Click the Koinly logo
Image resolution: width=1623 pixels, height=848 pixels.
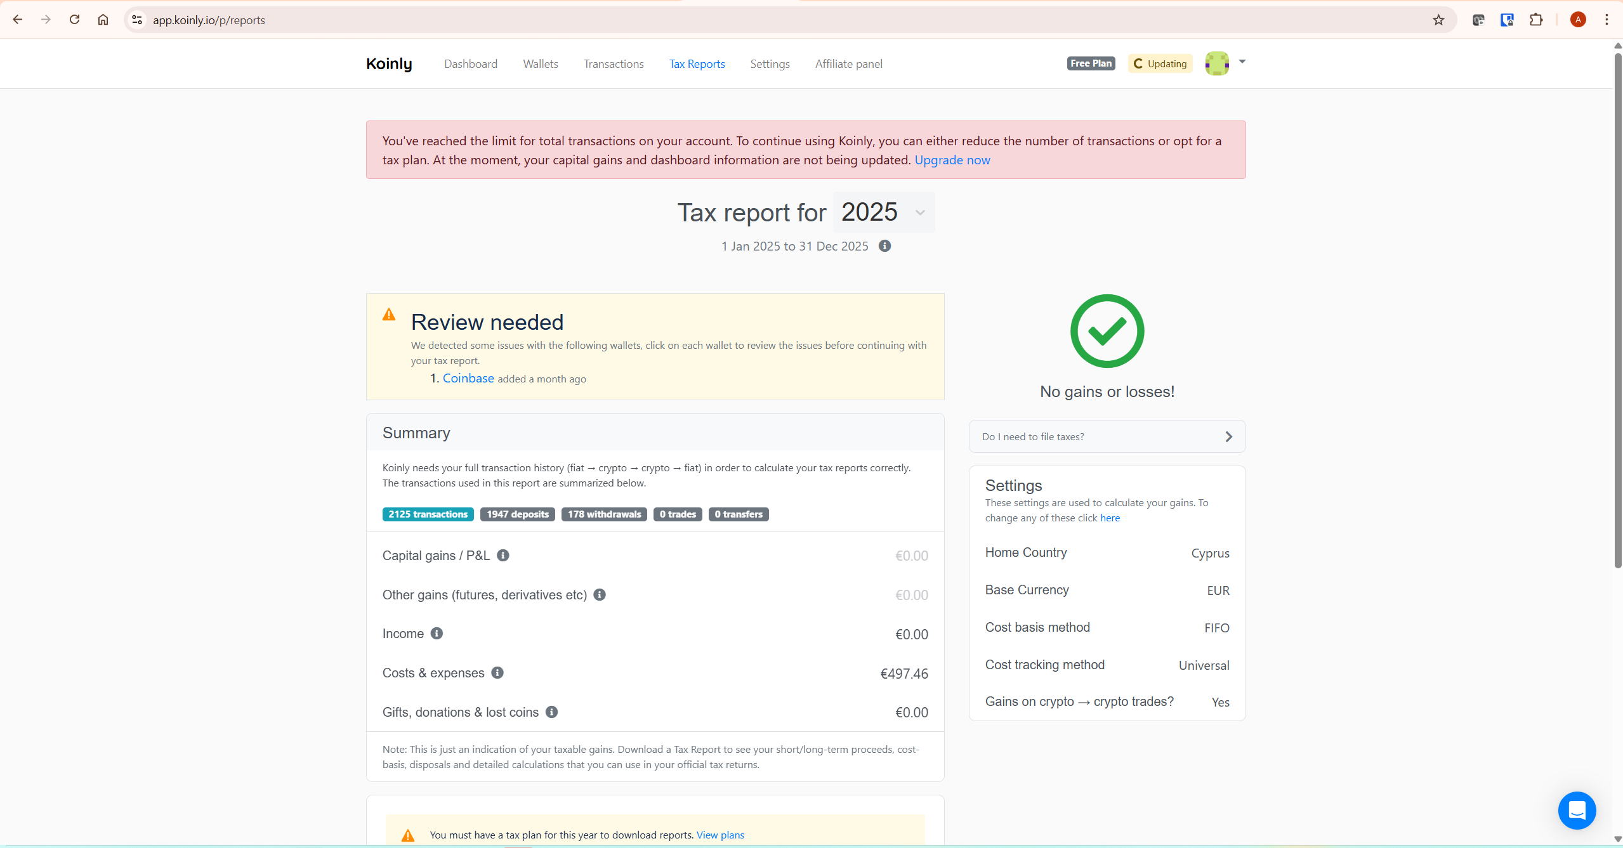pos(389,63)
